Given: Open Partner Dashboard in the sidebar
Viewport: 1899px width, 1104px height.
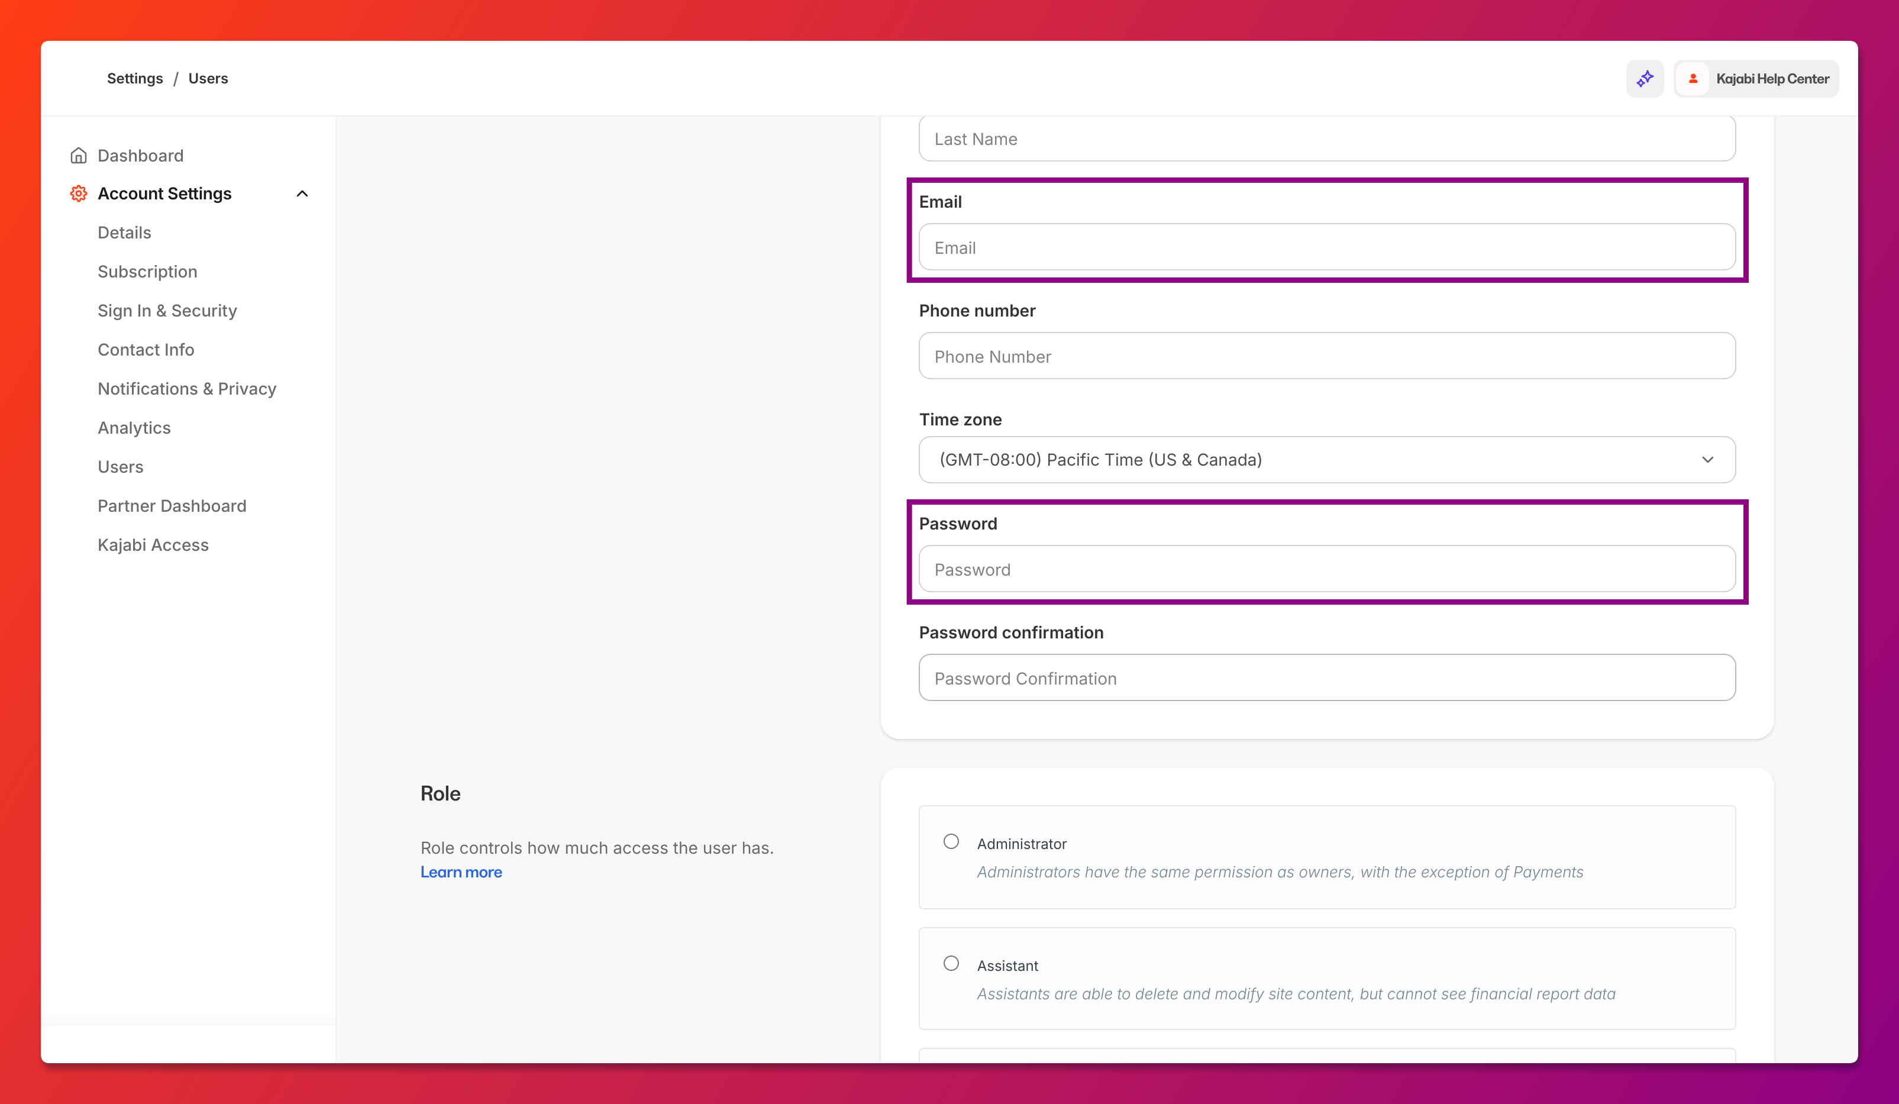Looking at the screenshot, I should pyautogui.click(x=172, y=506).
